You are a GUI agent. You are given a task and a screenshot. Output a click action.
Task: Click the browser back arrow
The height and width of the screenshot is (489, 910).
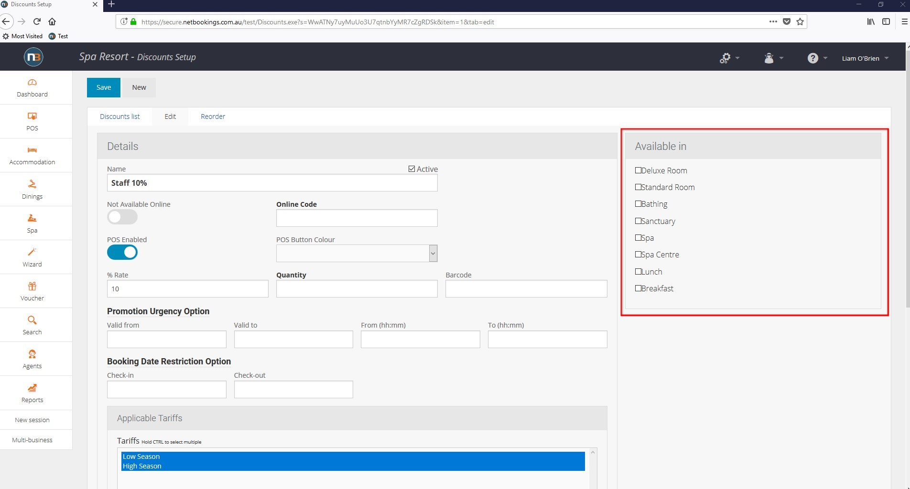6,21
